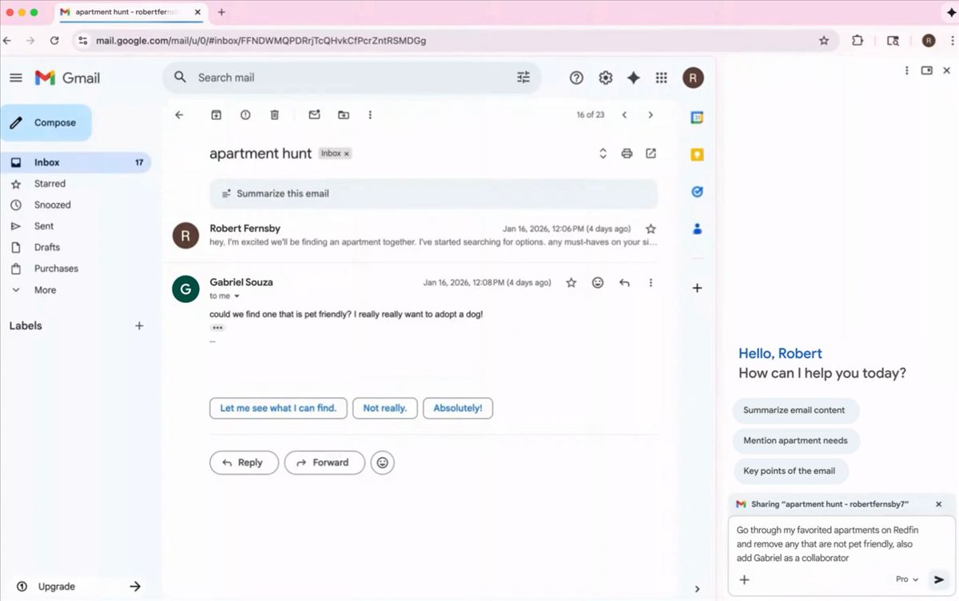Open Gmail settings gear
Screen dimensions: 959x601
click(x=605, y=78)
